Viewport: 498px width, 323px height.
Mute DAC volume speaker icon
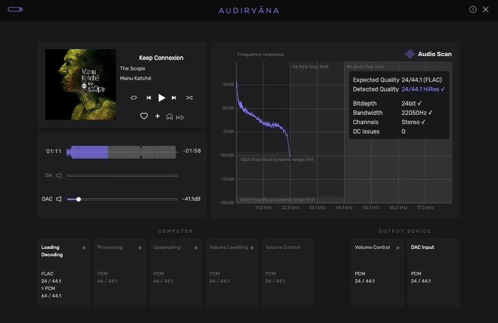59,199
